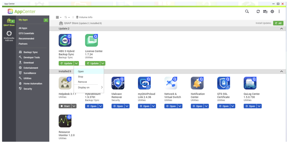Image resolution: width=290 pixels, height=144 pixels.
Task: Filter by Home Automation category
Action: pos(30,84)
